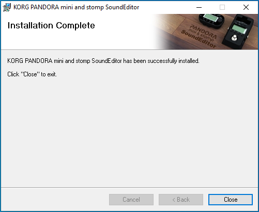Click the KORG PANDORA window title text
The height and width of the screenshot is (212, 259).
(x=76, y=7)
